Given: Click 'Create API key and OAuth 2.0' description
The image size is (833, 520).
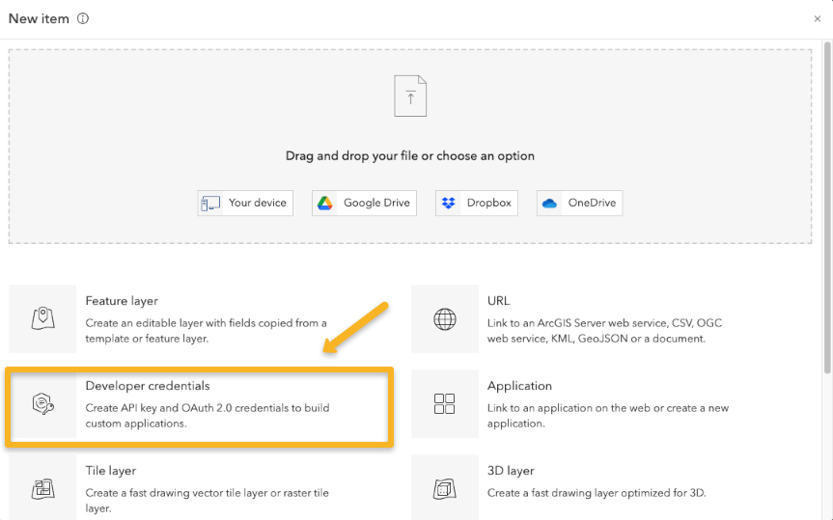Looking at the screenshot, I should pyautogui.click(x=208, y=416).
